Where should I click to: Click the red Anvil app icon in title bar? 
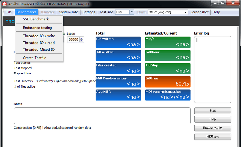(4, 4)
